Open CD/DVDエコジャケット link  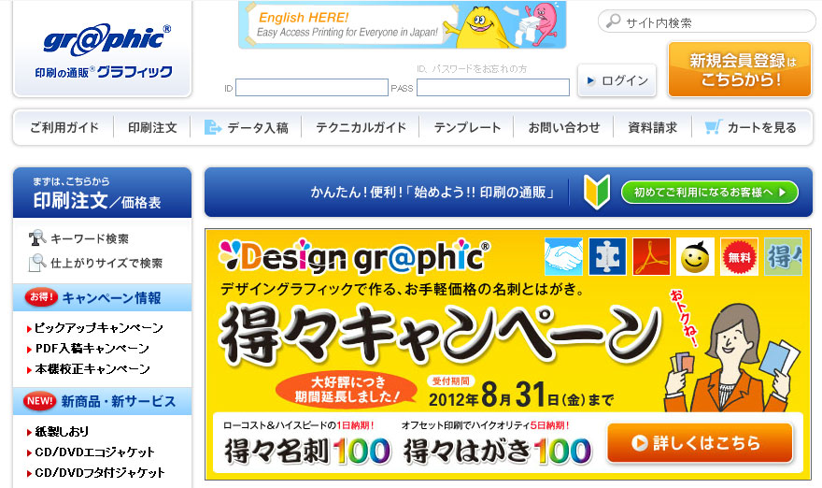click(x=95, y=452)
